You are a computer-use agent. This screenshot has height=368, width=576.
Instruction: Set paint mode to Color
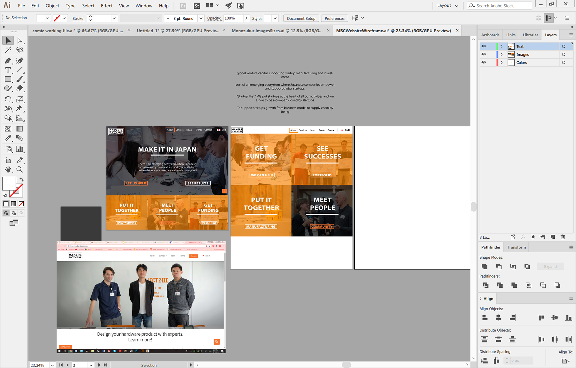tap(6, 204)
